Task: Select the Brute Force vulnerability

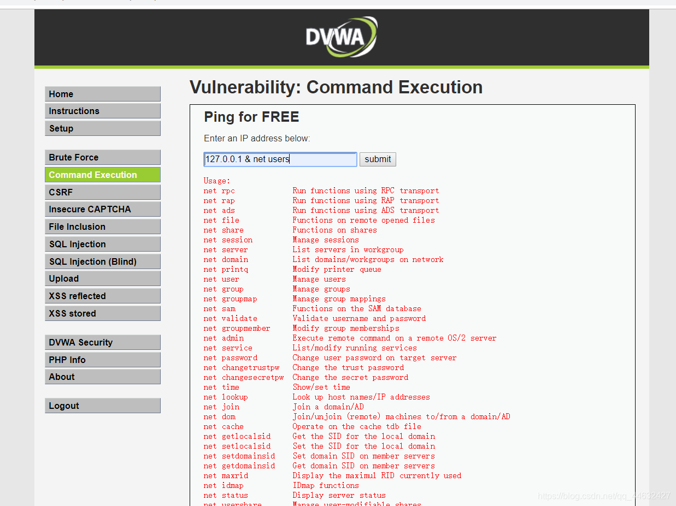Action: 103,157
